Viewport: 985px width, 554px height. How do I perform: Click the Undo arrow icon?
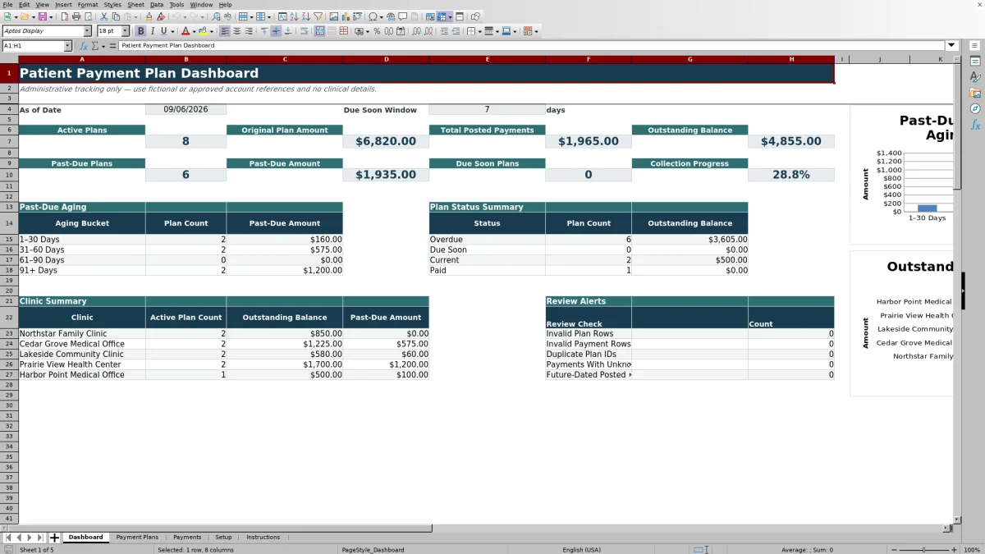coord(176,16)
